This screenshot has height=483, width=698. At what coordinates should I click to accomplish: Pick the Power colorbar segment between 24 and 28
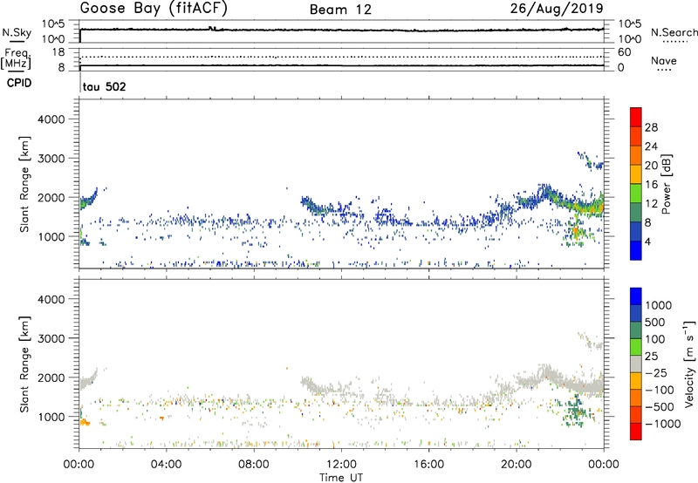[x=636, y=136]
